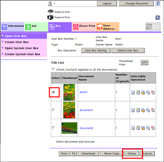The width and height of the screenshot is (164, 162).
Task: Click the document2 green field thumbnail
Action: tap(69, 128)
